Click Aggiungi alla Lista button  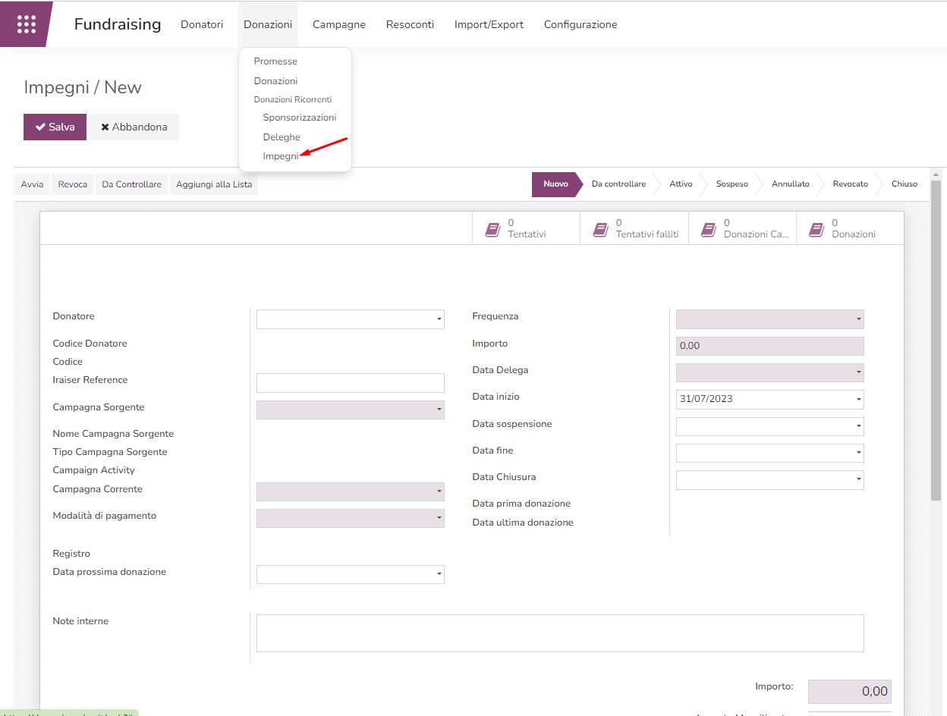pyautogui.click(x=214, y=184)
